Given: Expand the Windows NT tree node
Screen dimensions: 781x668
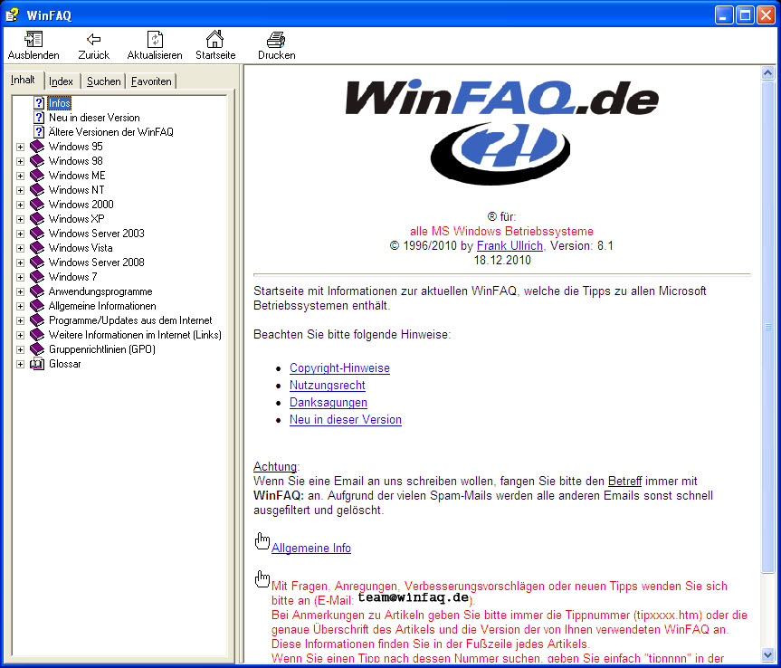Looking at the screenshot, I should click(x=21, y=190).
